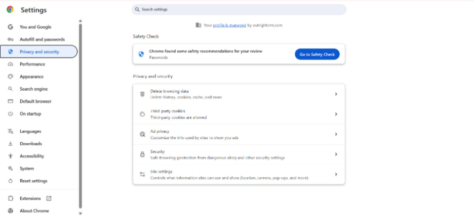Expand the Delete browsing data chevron

(336, 94)
